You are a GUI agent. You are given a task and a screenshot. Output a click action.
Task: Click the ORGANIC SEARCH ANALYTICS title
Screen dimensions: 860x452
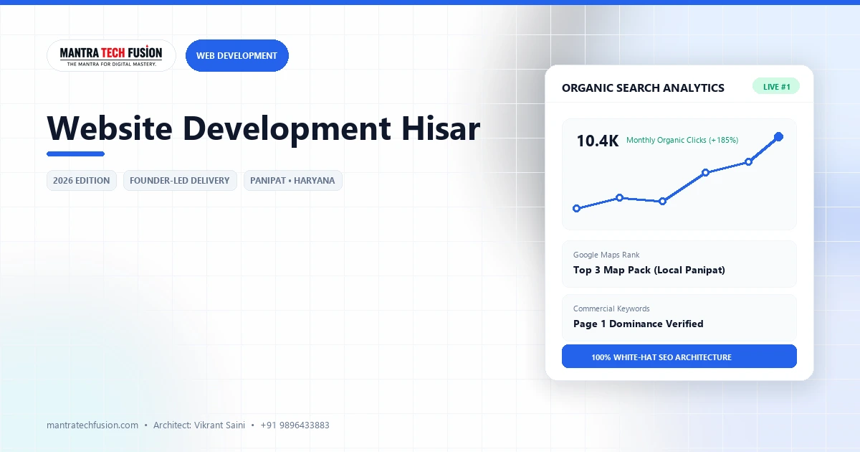[643, 88]
